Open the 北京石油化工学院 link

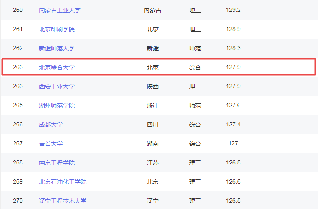(x=63, y=181)
